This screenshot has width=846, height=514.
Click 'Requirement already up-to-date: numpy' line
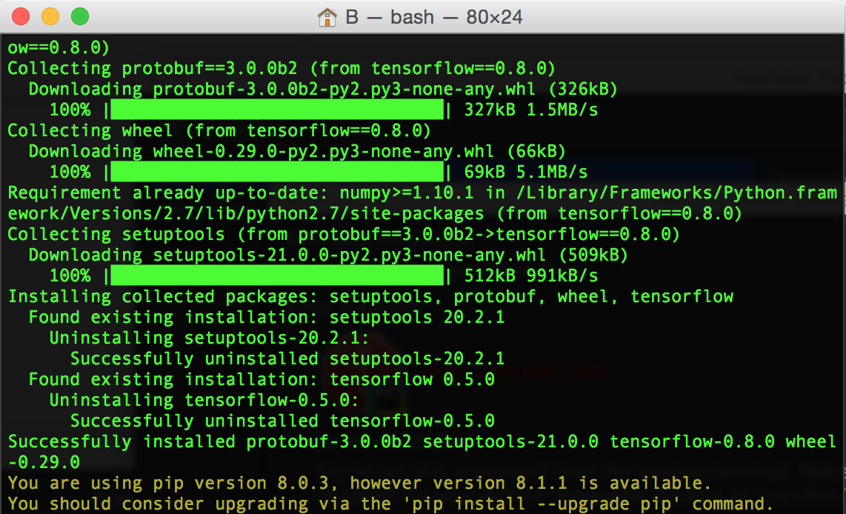[422, 193]
